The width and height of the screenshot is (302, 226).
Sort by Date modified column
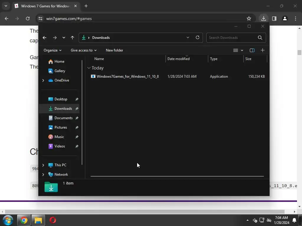178,59
